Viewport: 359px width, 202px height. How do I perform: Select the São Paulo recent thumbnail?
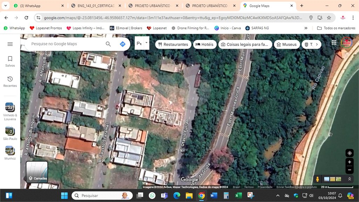10,133
